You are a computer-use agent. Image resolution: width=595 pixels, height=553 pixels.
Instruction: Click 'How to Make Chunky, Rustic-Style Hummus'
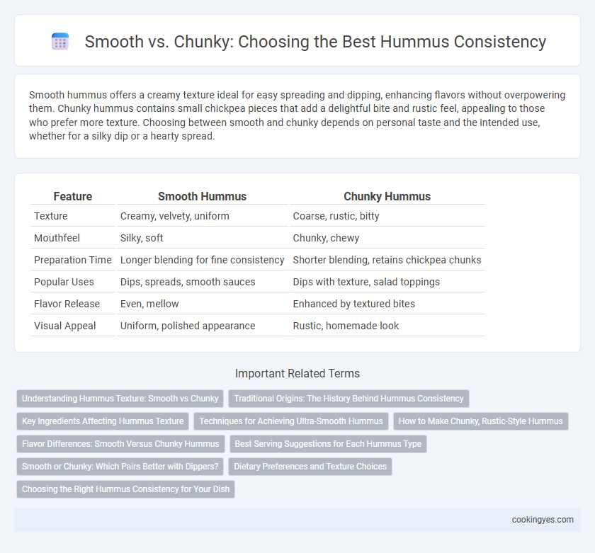[481, 421]
